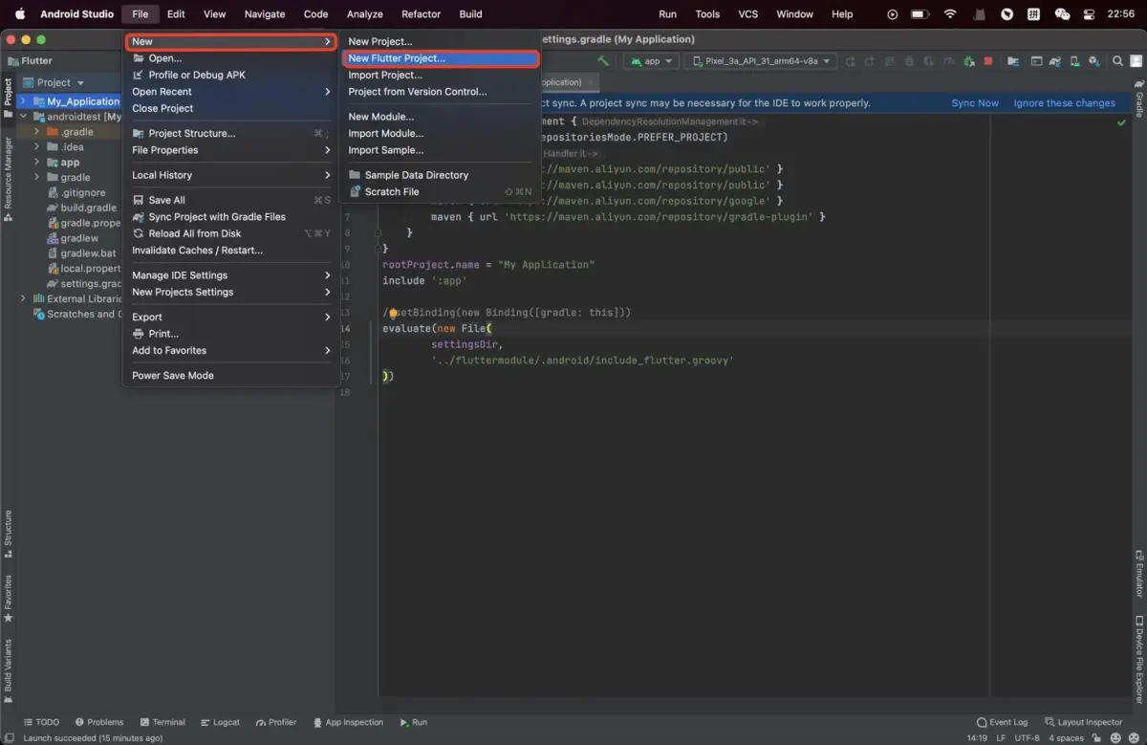
Task: Select Import Project... in the New submenu
Action: coord(441,75)
